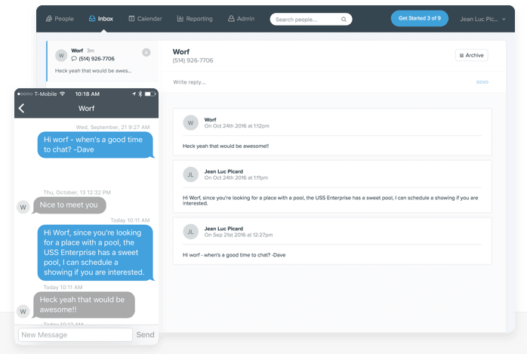Viewport: 527px width, 354px height.
Task: Click the Write reply text field
Action: pyautogui.click(x=317, y=82)
